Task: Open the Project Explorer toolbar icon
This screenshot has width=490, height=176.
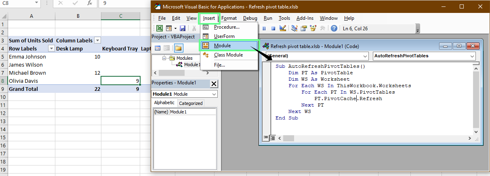Action: (x=294, y=28)
